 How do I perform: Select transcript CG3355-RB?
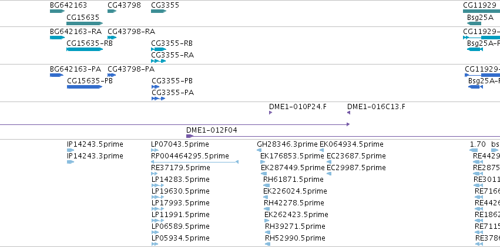pyautogui.click(x=172, y=43)
